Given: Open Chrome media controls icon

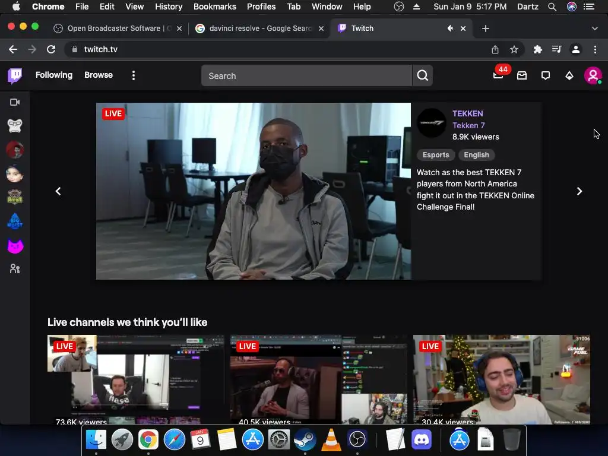Looking at the screenshot, I should tap(556, 49).
